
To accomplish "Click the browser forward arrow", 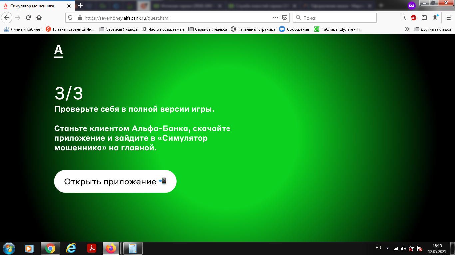I will pyautogui.click(x=18, y=18).
